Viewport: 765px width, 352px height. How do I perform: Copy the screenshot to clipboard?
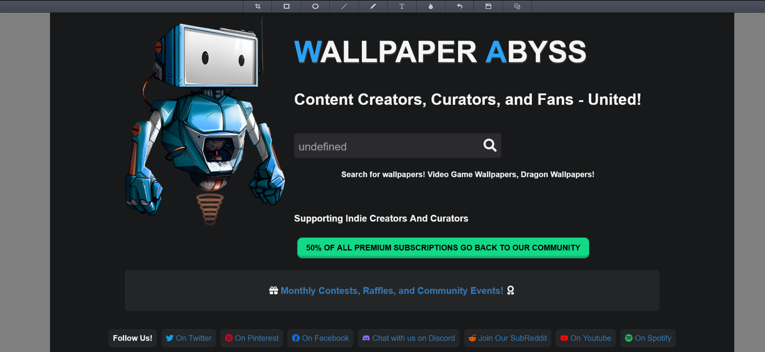tap(517, 7)
